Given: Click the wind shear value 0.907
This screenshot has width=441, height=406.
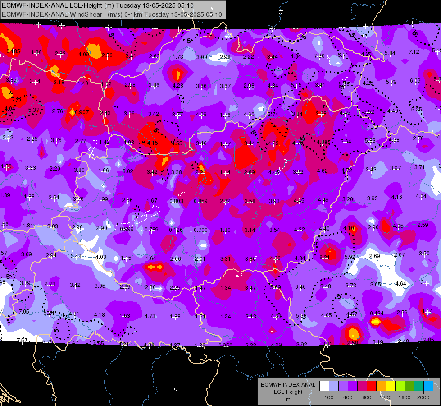Looking at the screenshot, I should pyautogui.click(x=82, y=112).
